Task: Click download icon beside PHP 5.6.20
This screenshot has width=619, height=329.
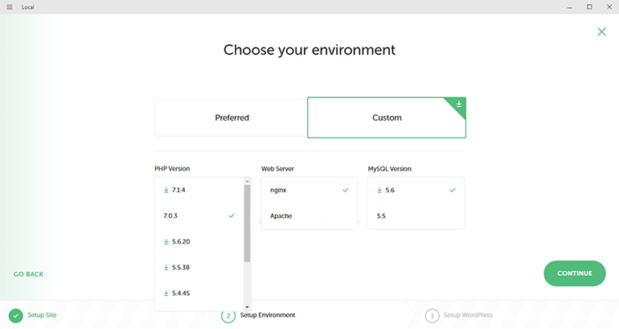Action: (x=166, y=241)
